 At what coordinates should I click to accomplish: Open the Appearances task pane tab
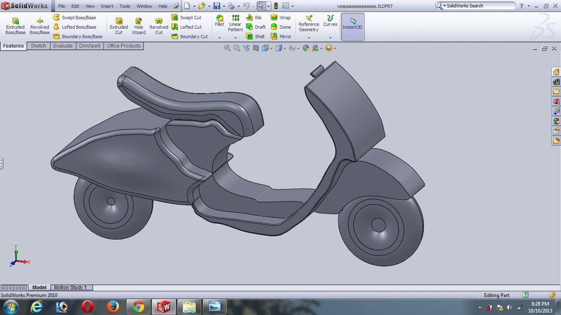click(556, 121)
